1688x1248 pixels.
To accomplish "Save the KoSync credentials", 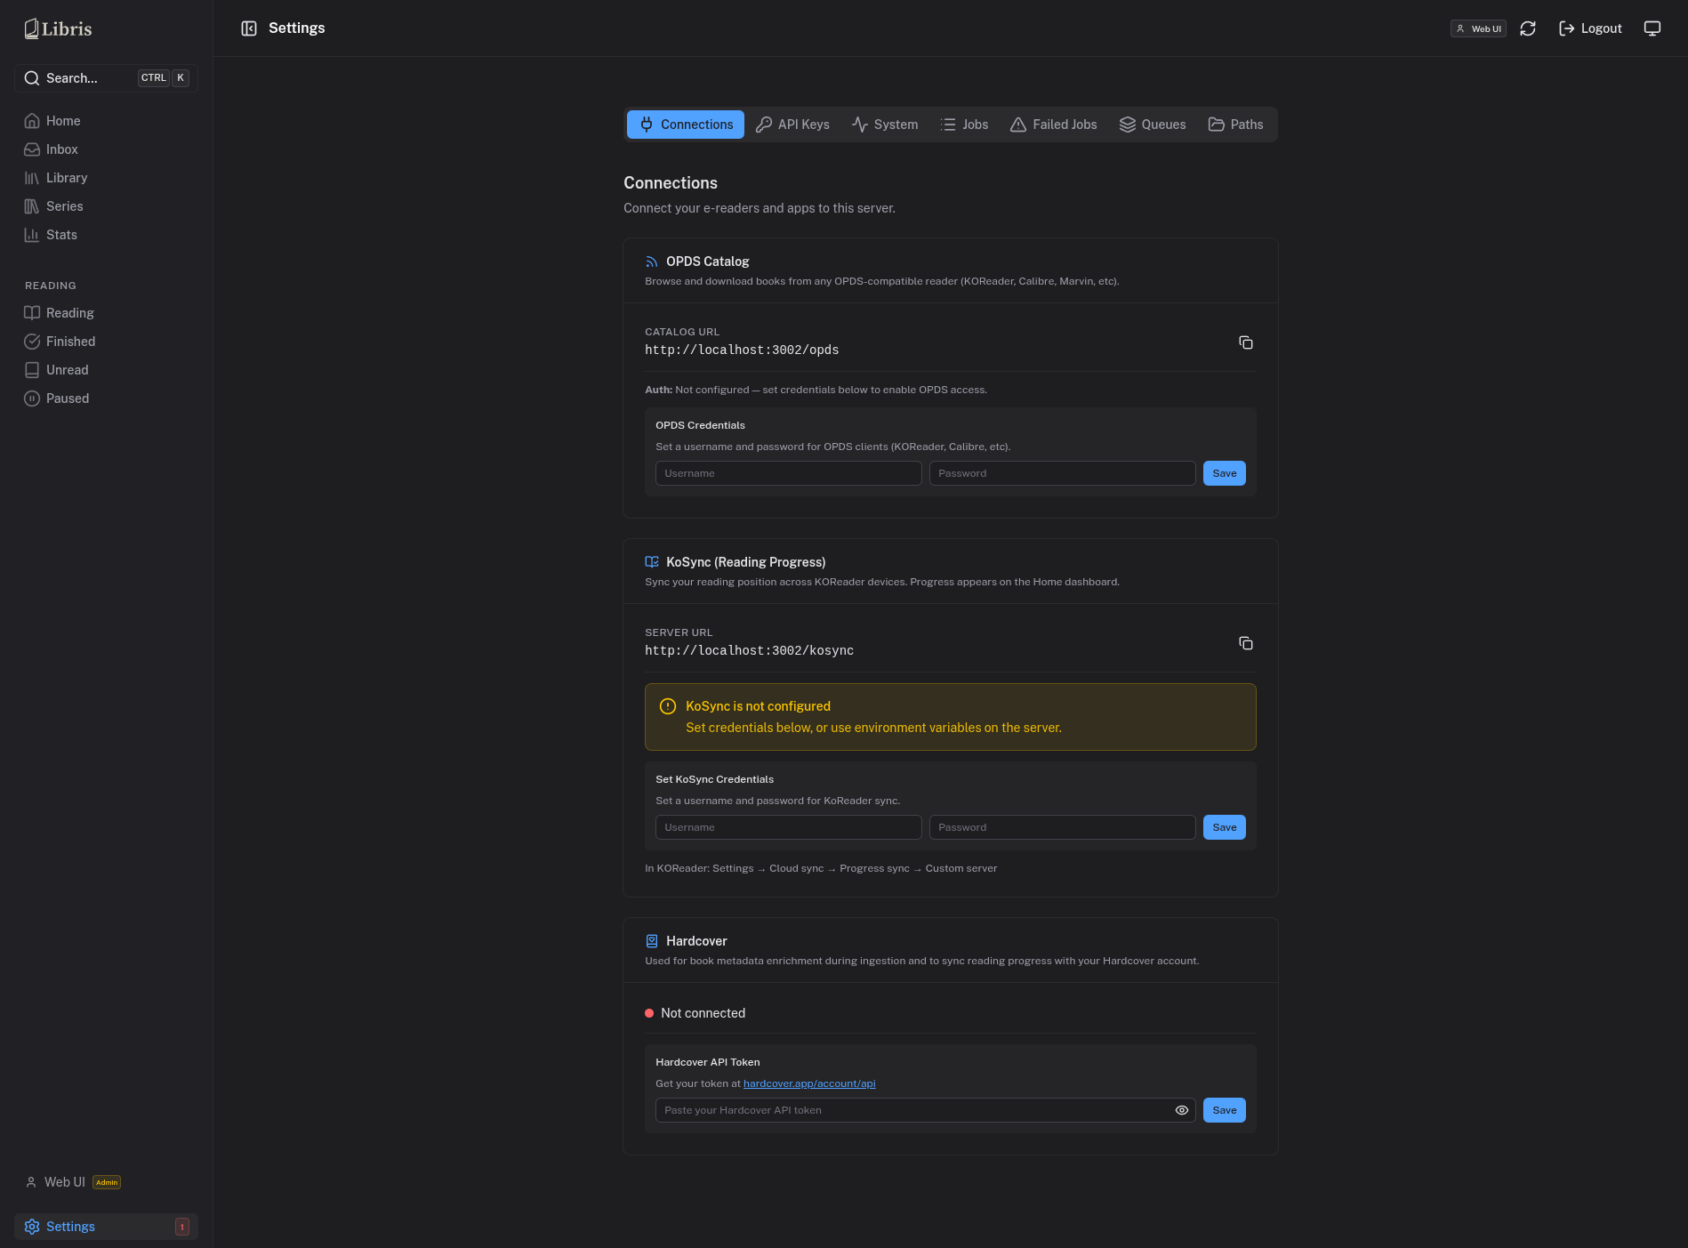I will pos(1225,827).
